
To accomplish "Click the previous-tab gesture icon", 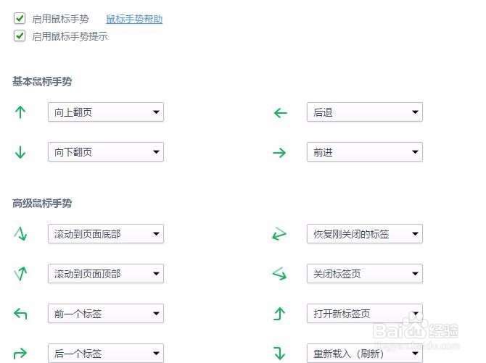I will point(20,314).
